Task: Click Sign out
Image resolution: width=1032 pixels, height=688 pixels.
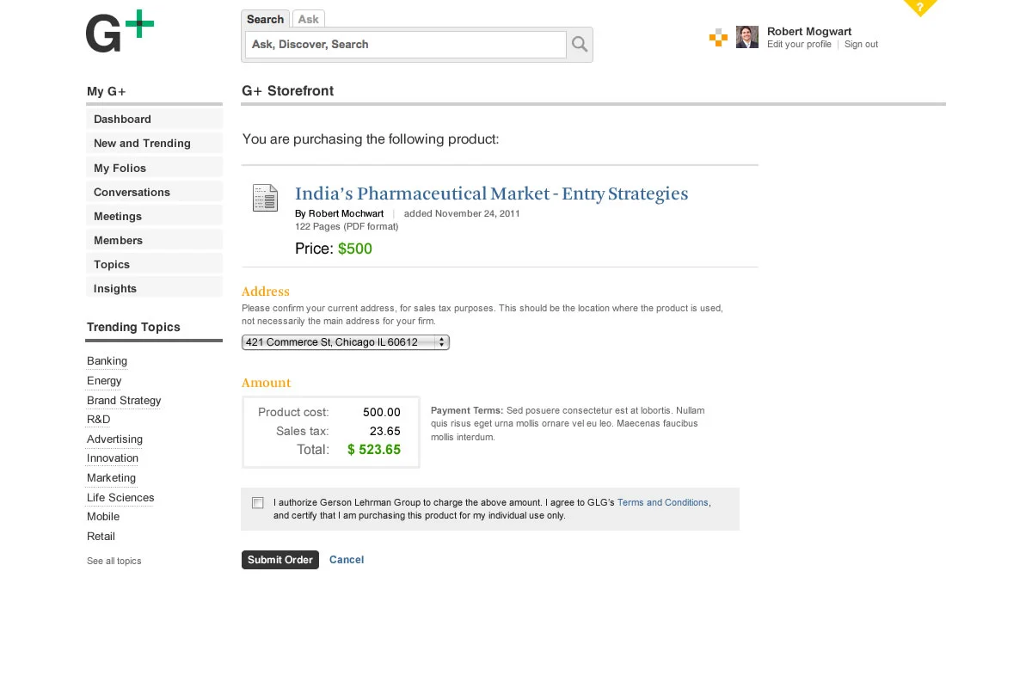Action: point(861,45)
